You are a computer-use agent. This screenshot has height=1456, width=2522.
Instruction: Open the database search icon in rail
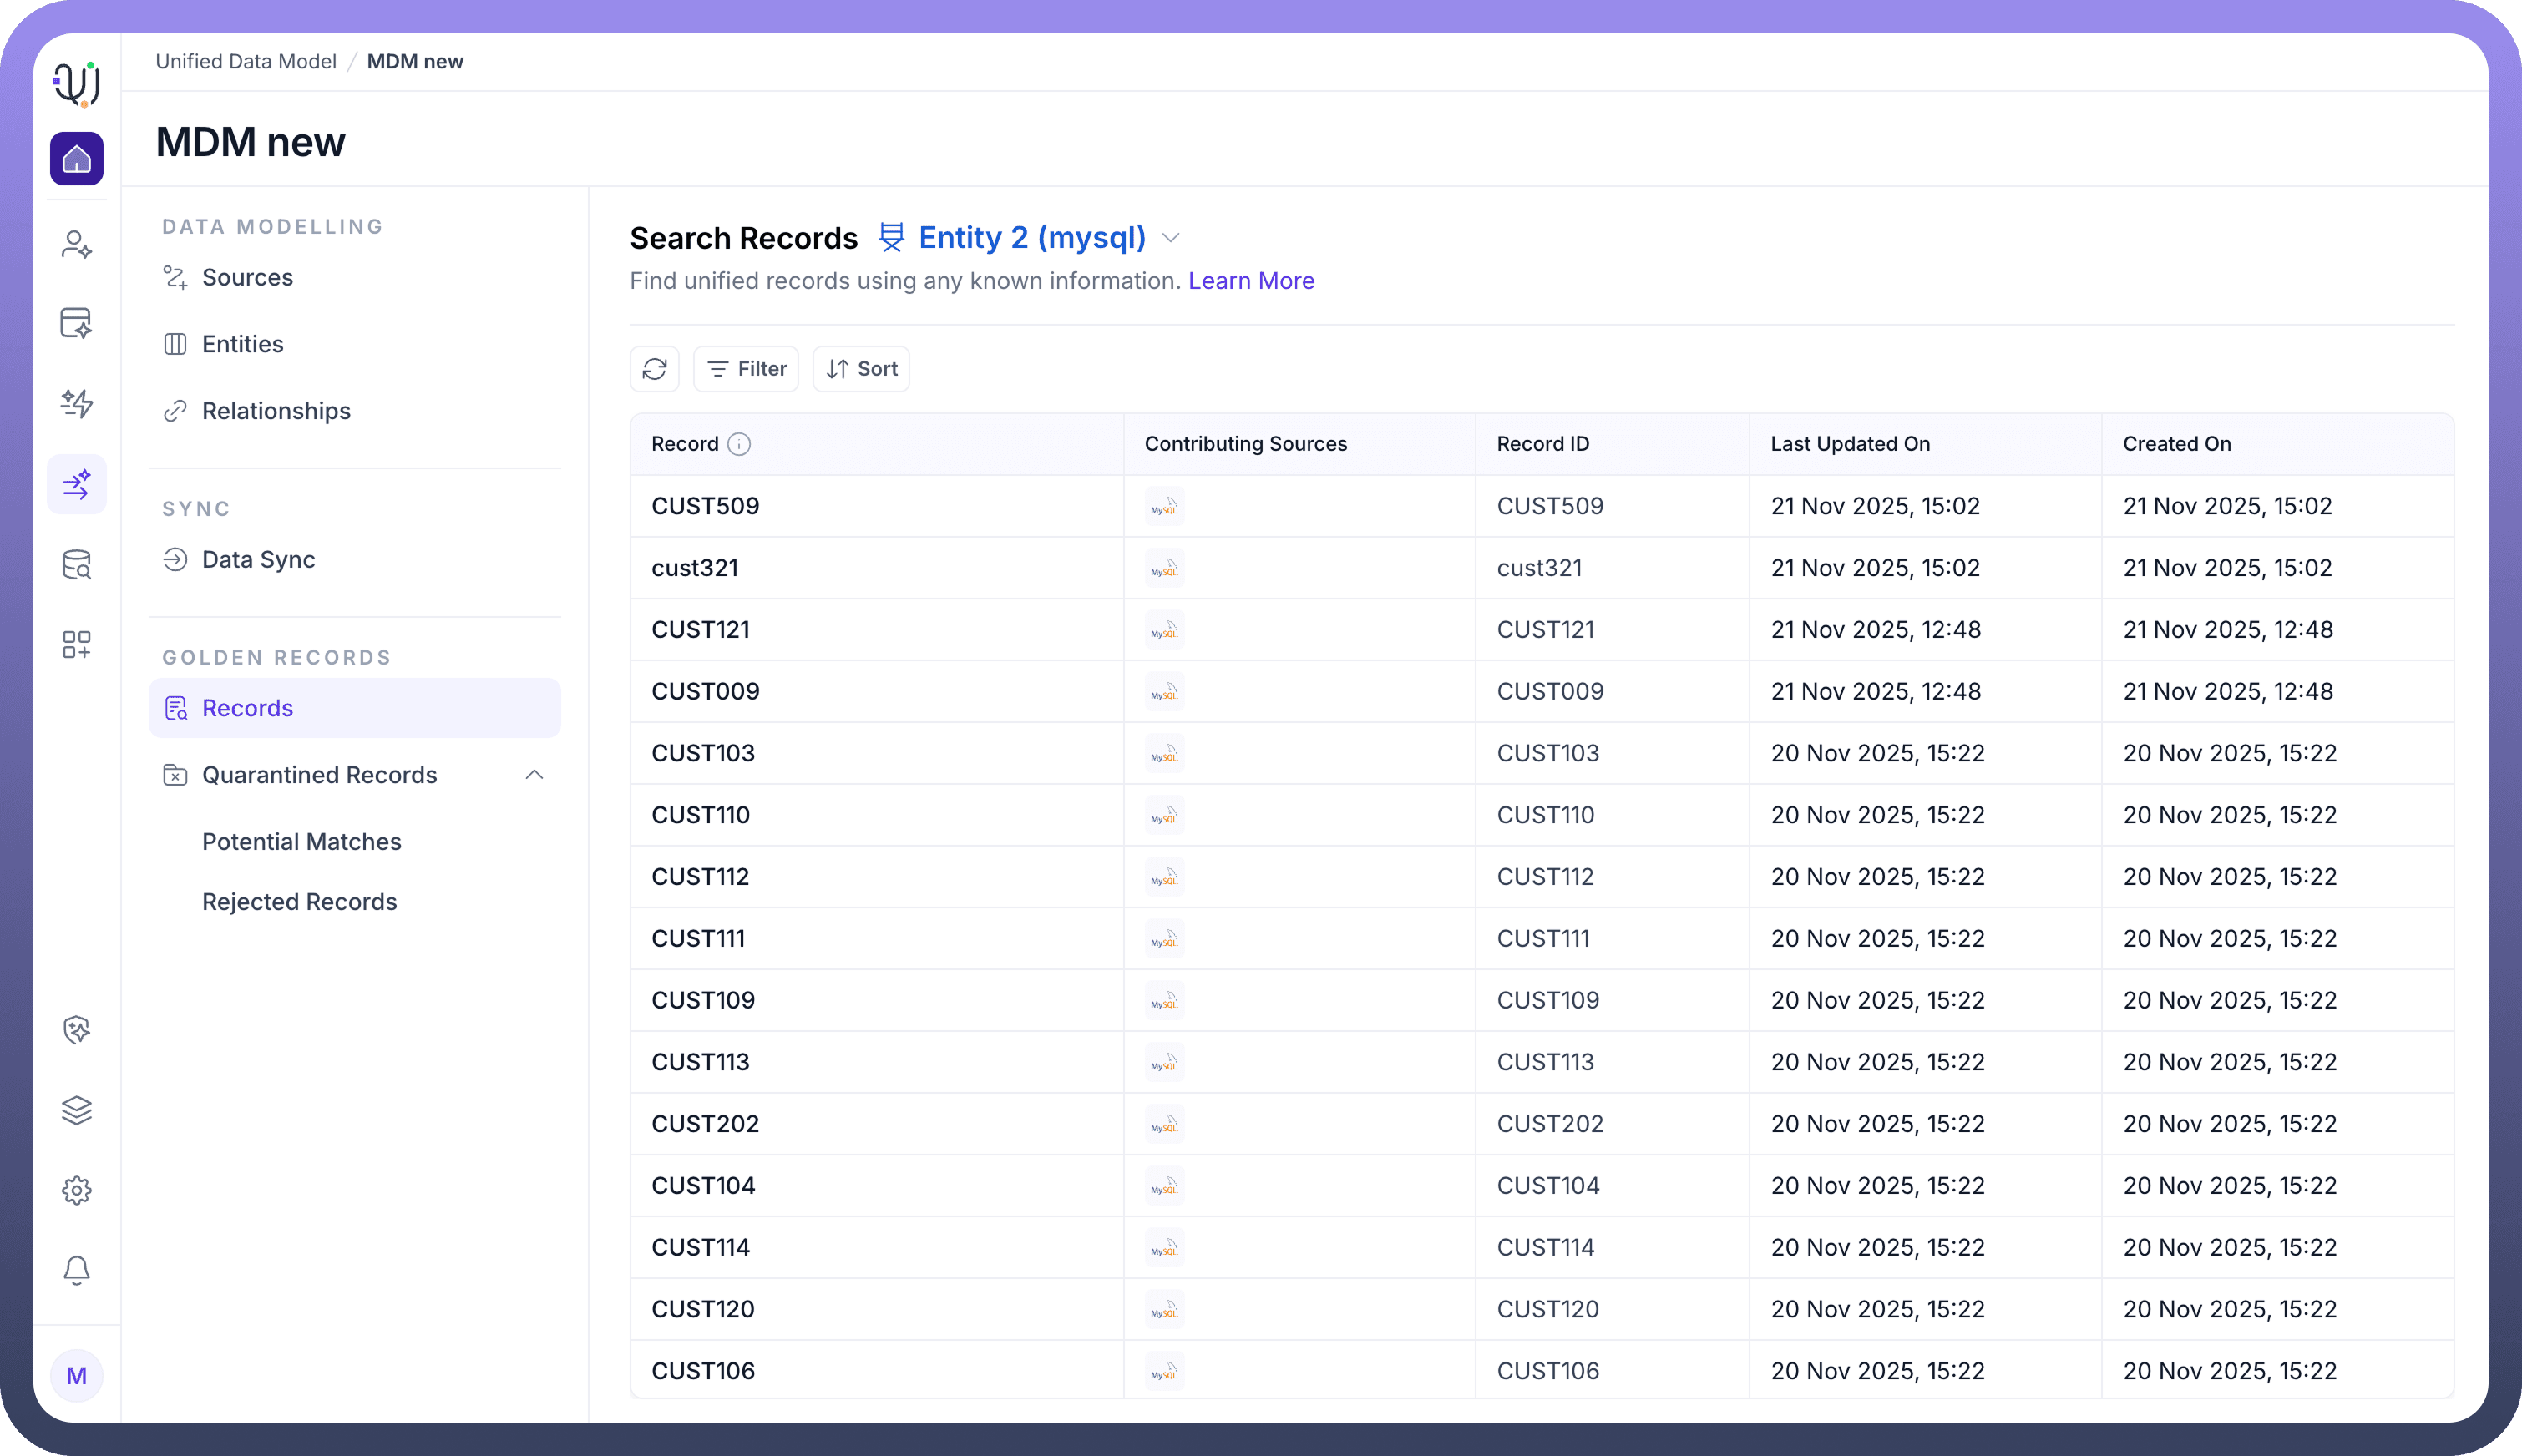click(x=76, y=565)
